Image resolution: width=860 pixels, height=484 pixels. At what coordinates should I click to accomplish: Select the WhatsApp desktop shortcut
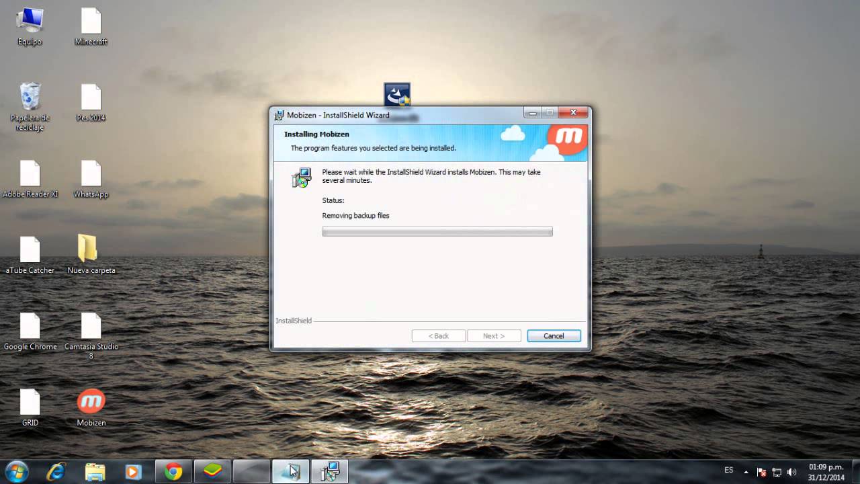91,179
